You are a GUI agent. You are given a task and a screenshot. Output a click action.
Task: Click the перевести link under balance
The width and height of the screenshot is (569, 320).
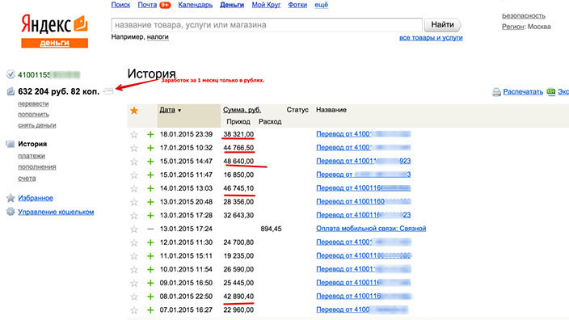click(x=33, y=103)
